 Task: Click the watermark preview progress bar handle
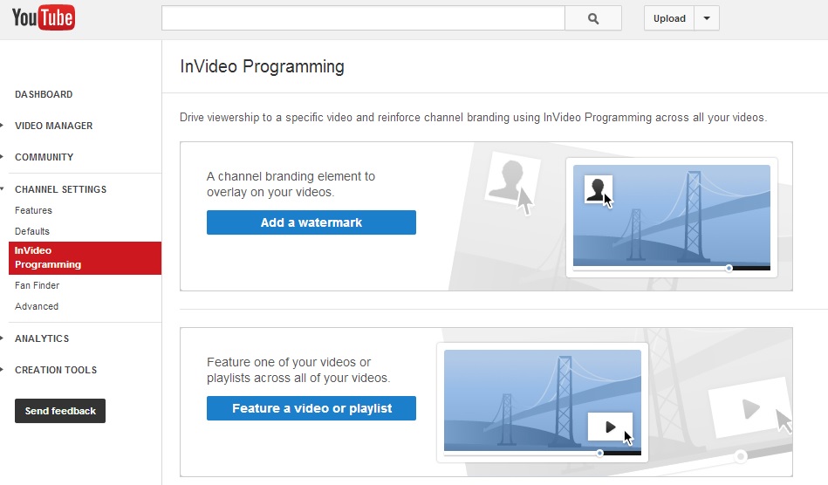click(729, 268)
